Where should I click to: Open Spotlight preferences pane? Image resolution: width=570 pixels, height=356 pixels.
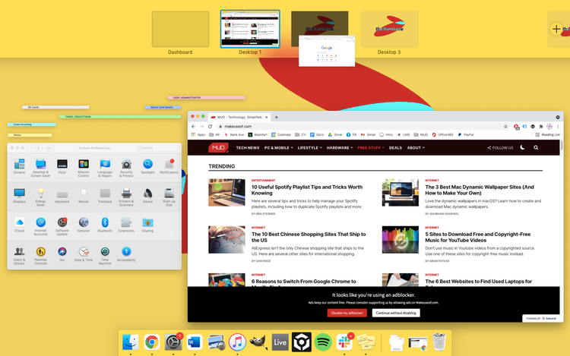tap(147, 166)
